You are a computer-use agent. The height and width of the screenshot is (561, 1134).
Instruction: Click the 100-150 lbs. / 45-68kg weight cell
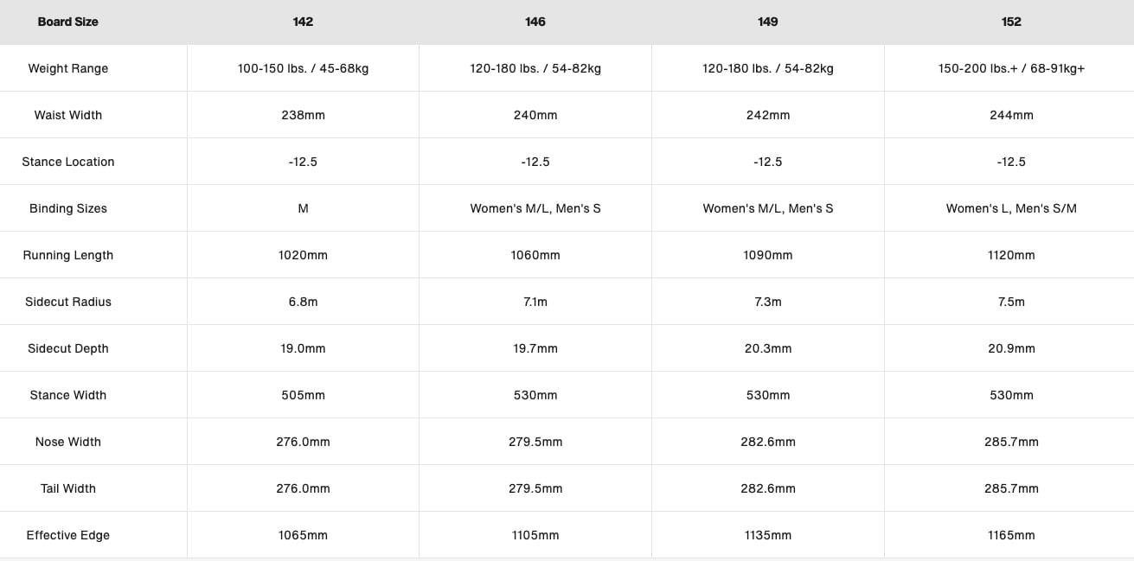point(303,68)
